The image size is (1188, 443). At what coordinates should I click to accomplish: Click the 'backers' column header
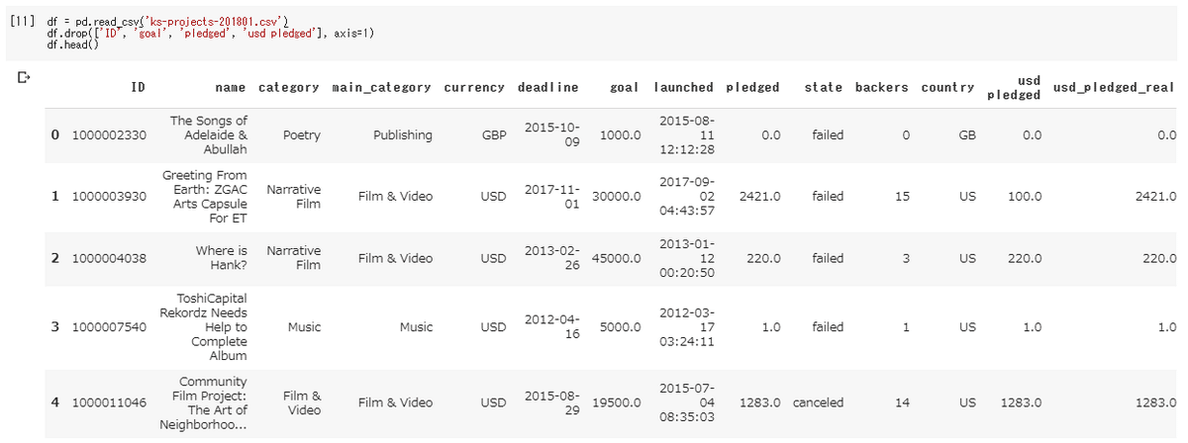881,87
